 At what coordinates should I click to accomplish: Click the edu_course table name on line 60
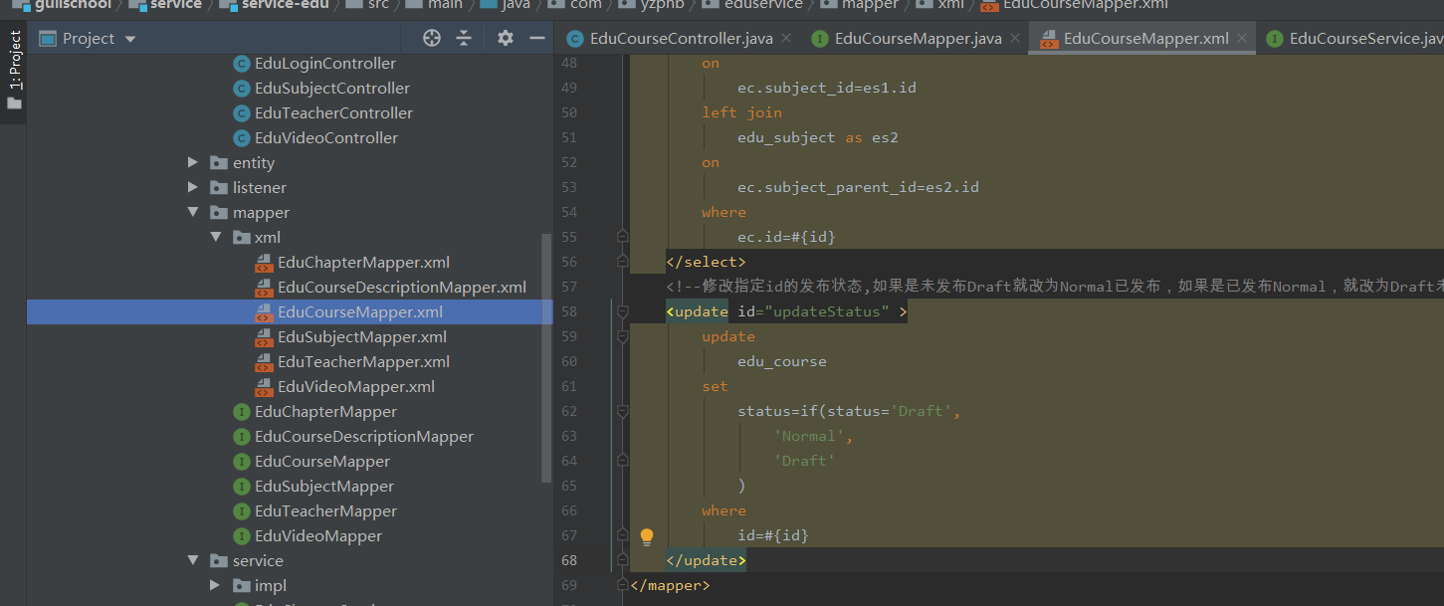(782, 361)
